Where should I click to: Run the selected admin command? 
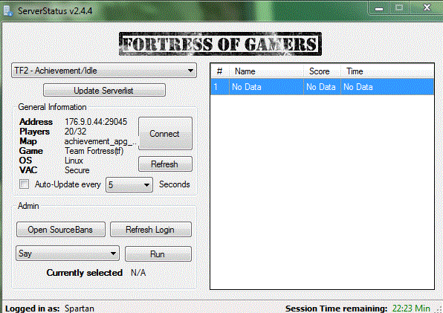[x=158, y=254]
